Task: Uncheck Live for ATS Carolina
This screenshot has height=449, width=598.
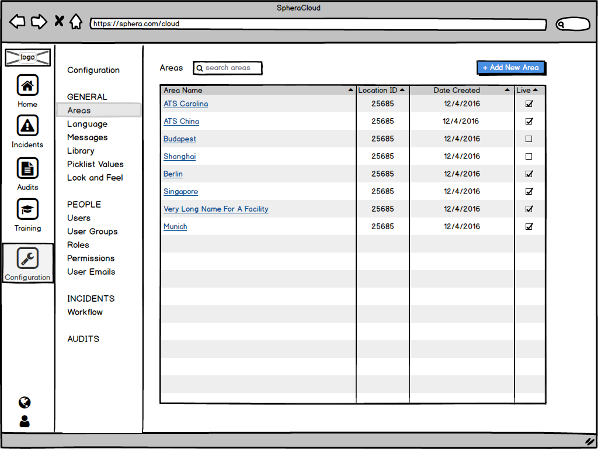Action: pos(529,104)
